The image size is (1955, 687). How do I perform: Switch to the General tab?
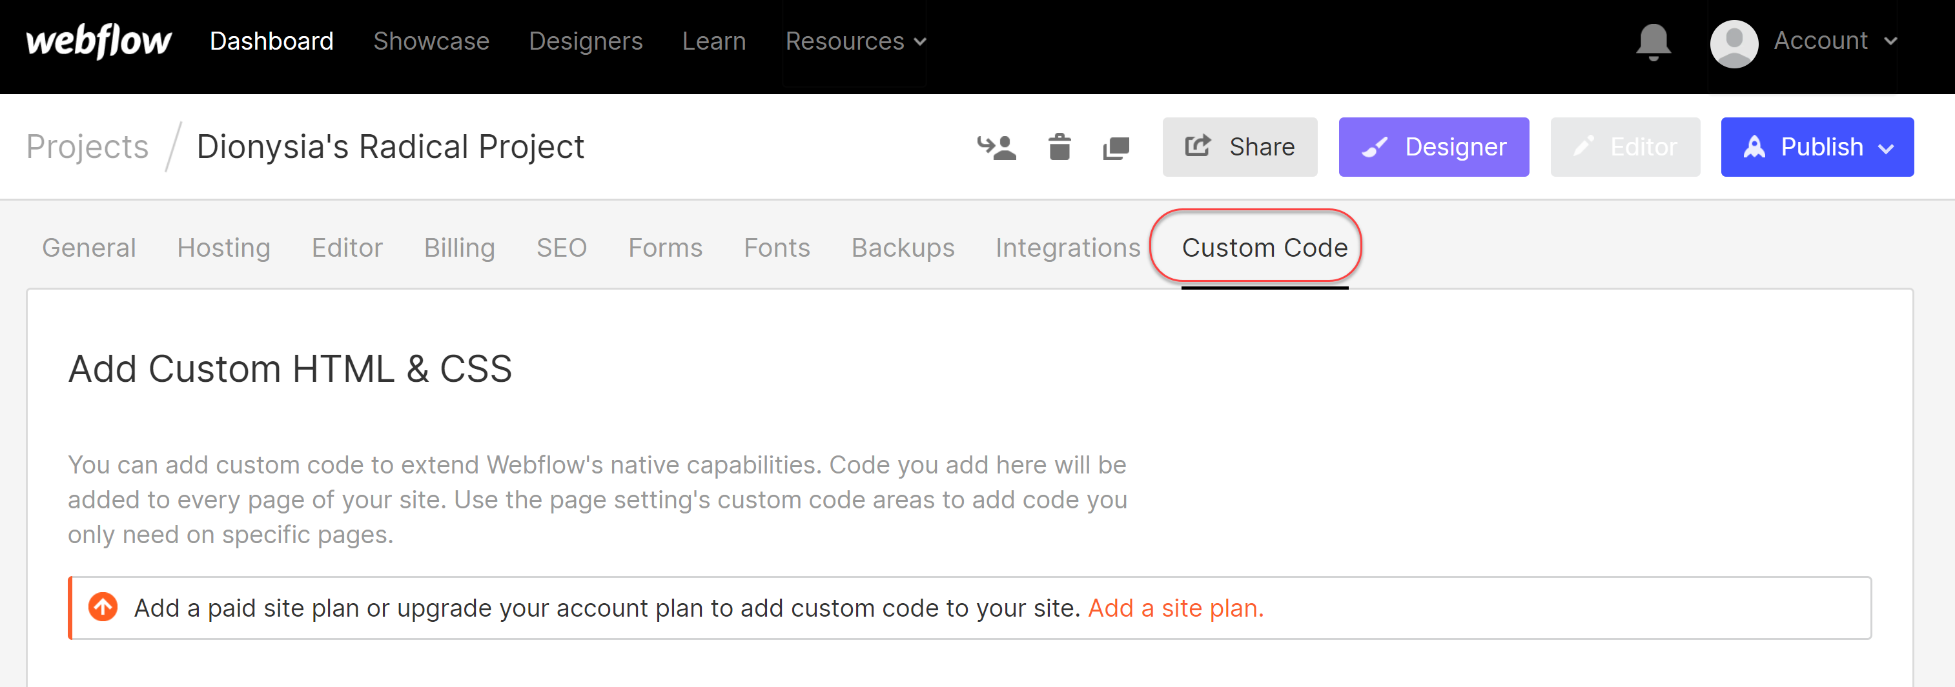pyautogui.click(x=89, y=248)
